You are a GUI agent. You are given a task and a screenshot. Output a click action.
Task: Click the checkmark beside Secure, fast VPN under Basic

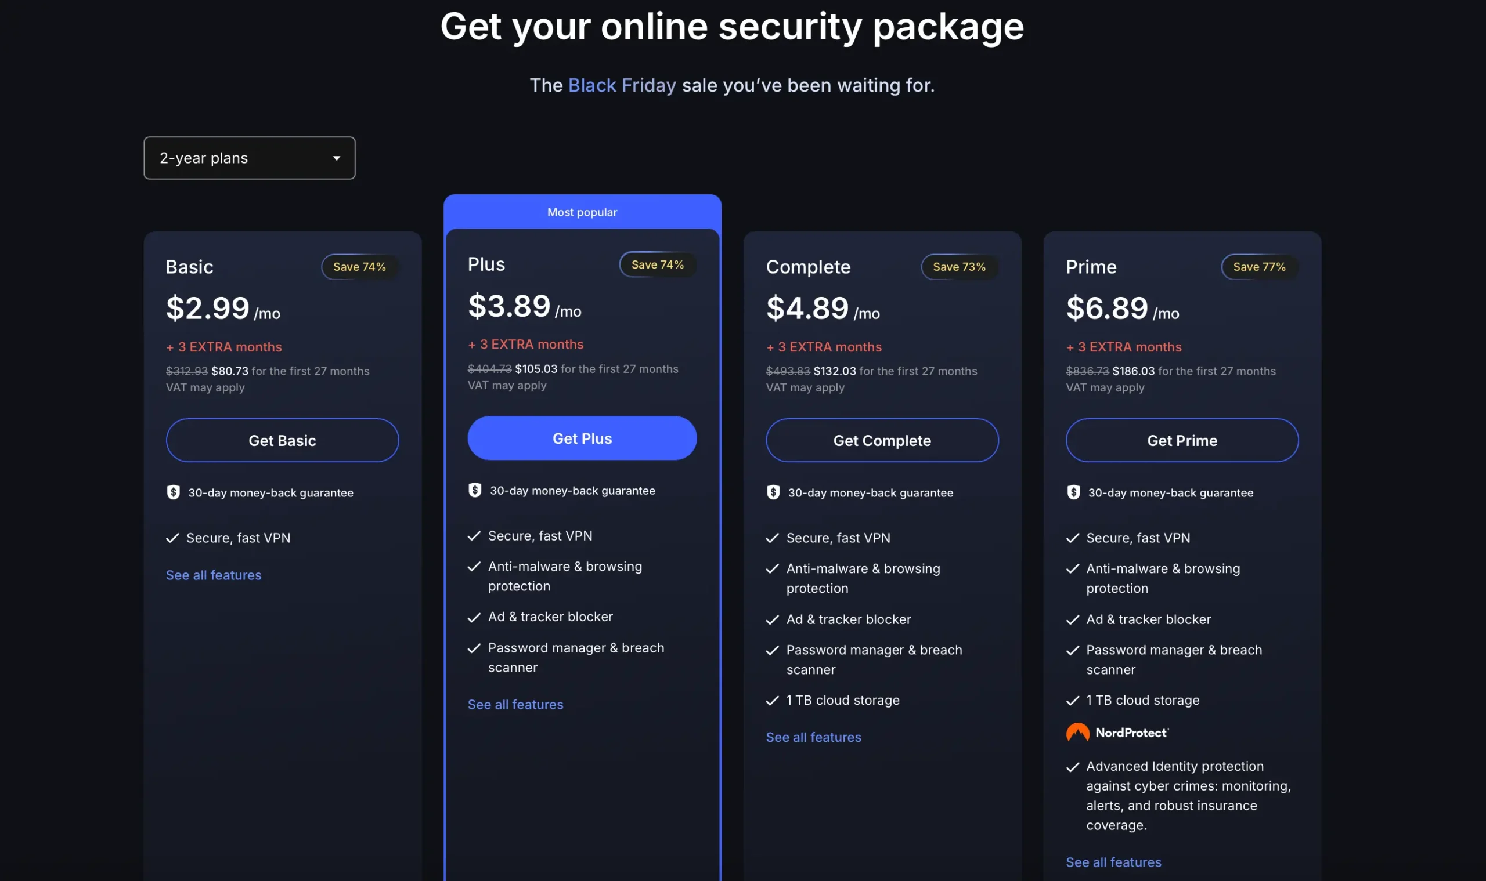tap(172, 538)
